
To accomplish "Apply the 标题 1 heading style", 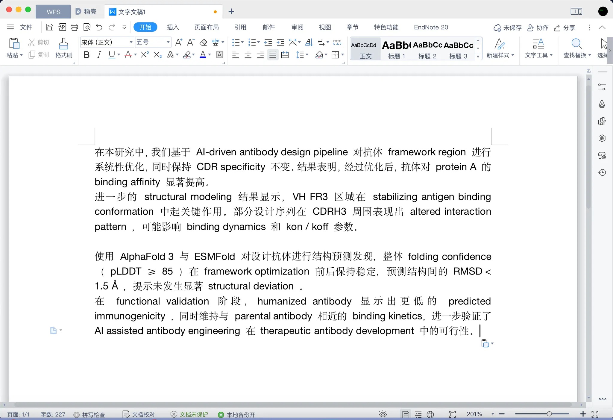I will [x=396, y=49].
